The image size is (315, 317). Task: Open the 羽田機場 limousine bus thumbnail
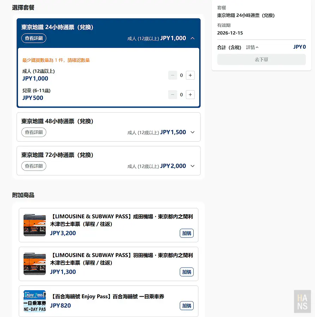tap(35, 264)
